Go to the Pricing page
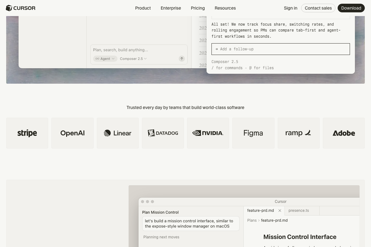 tap(198, 8)
